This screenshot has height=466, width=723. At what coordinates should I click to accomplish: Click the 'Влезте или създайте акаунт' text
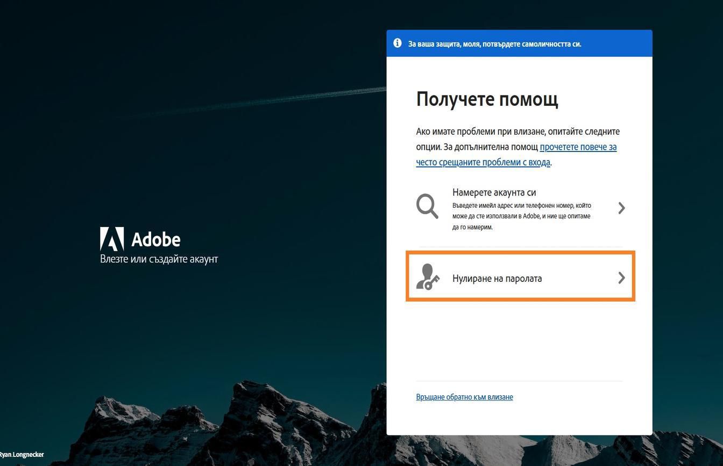click(158, 259)
